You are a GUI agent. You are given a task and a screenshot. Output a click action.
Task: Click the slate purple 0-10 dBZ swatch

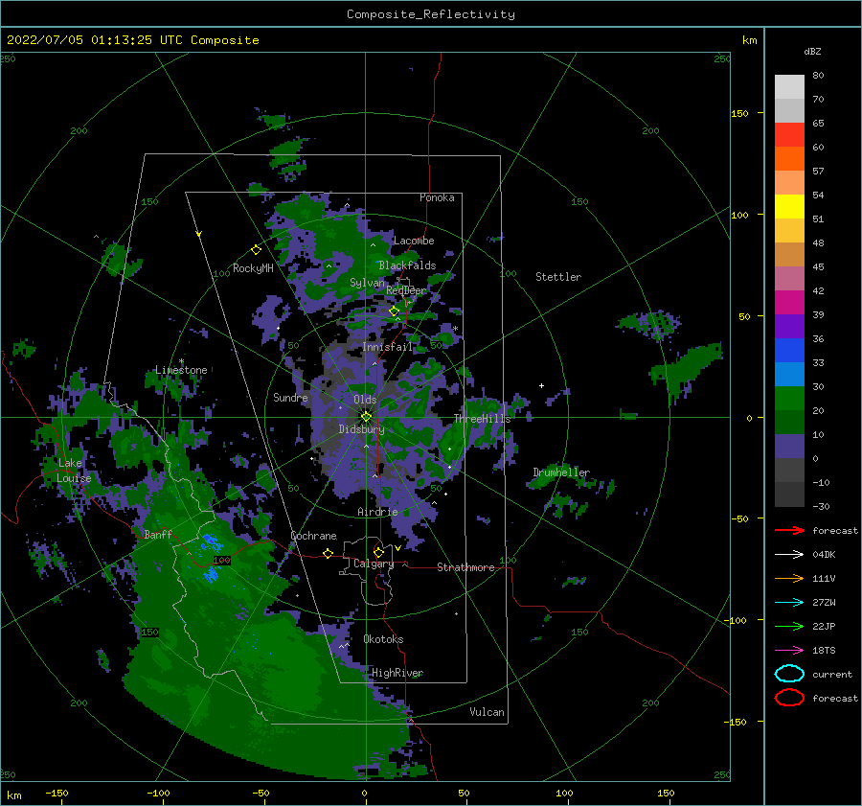(x=789, y=447)
